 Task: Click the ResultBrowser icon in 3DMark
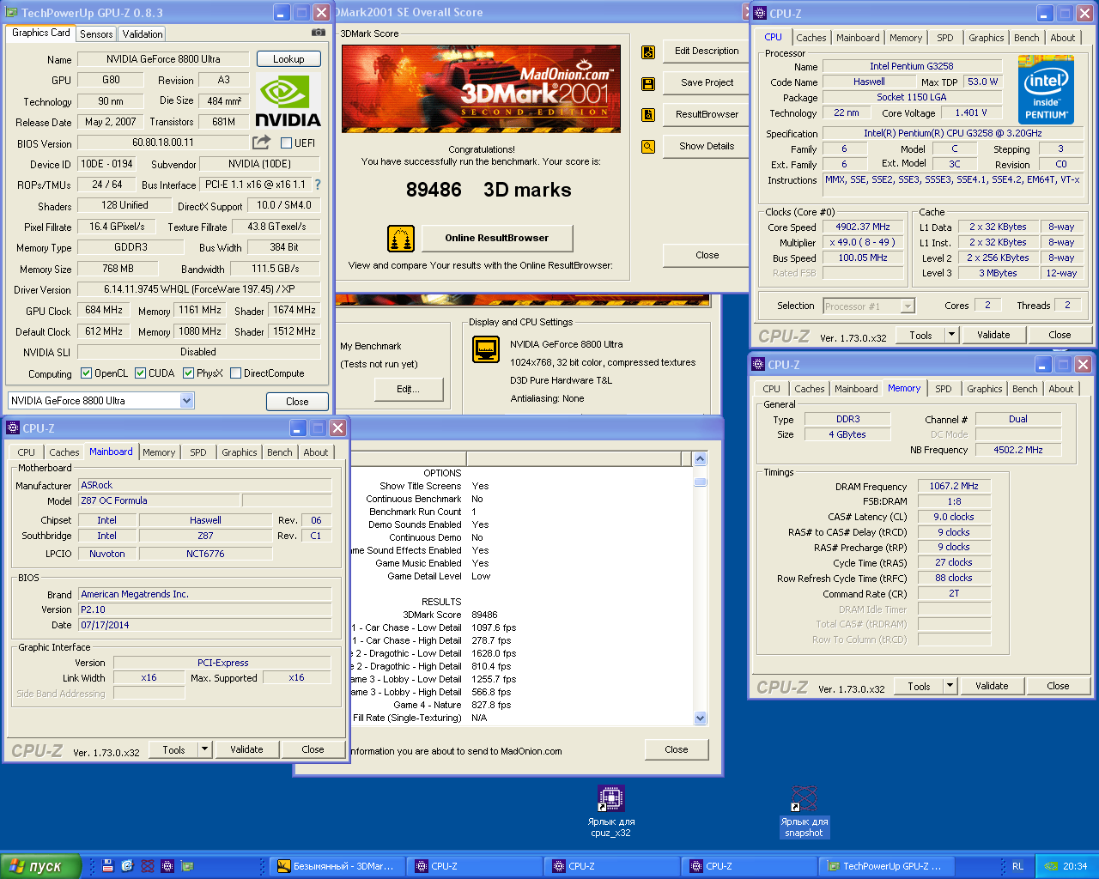(648, 115)
